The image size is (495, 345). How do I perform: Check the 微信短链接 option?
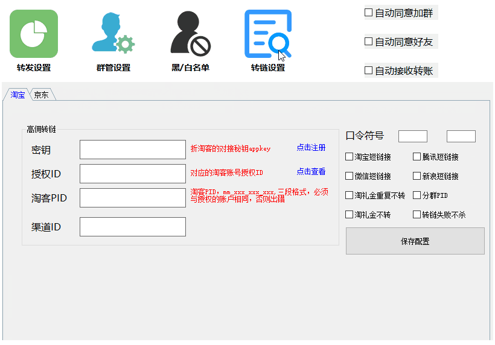coord(349,176)
